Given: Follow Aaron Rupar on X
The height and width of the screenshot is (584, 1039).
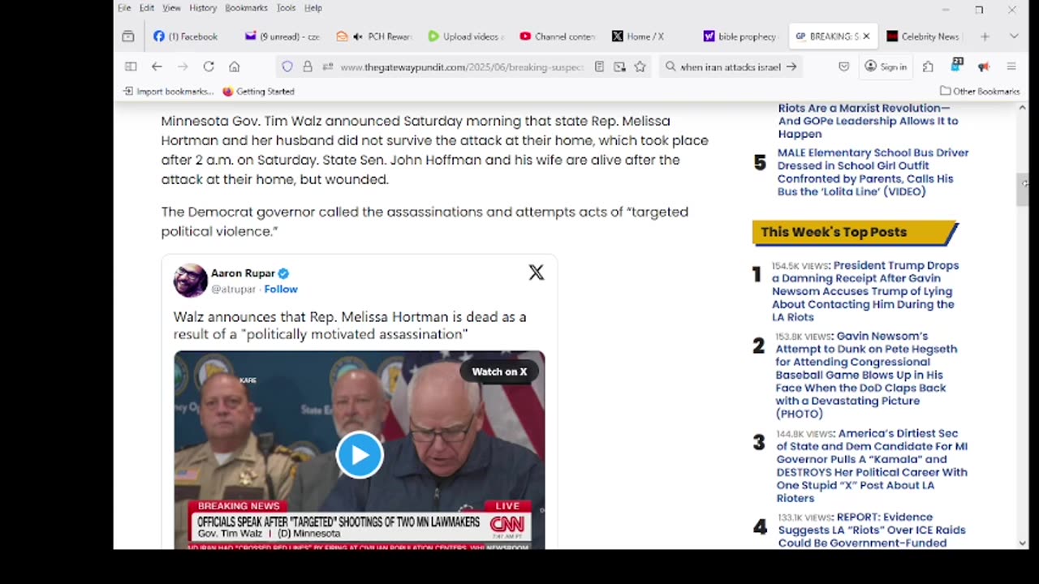Looking at the screenshot, I should pyautogui.click(x=281, y=289).
